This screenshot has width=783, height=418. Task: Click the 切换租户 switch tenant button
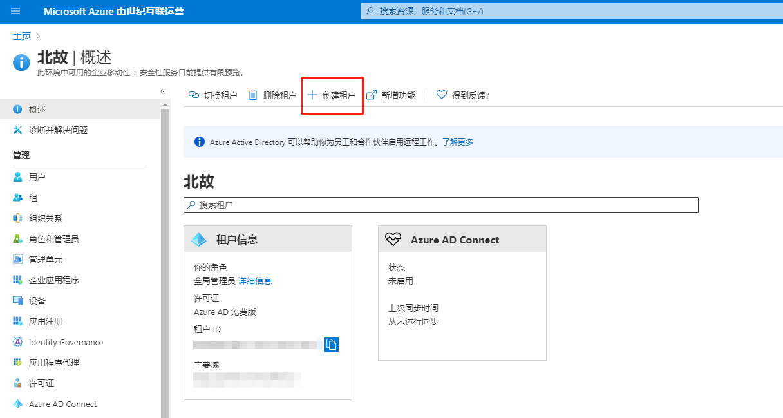[x=212, y=95]
